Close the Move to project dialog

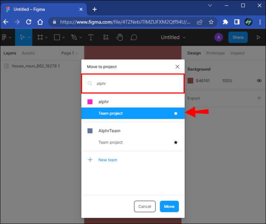click(x=177, y=67)
